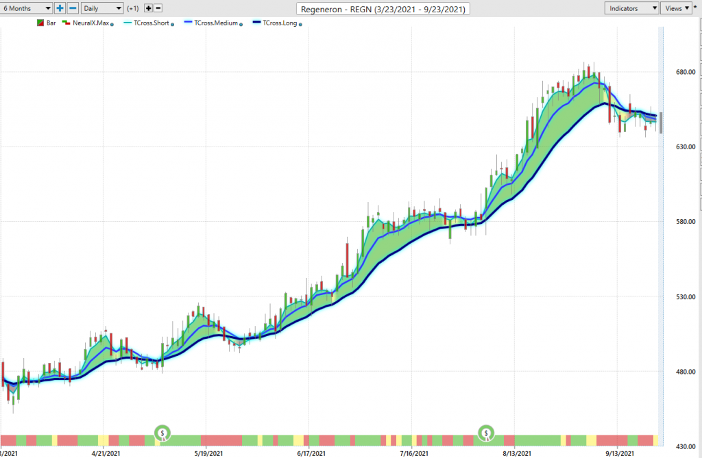Click the asterisk next to Views
This screenshot has width=702, height=458.
695,8
